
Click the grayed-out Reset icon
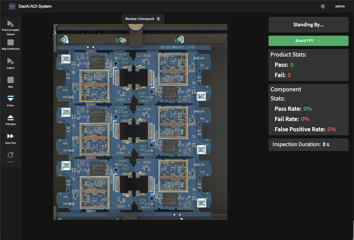click(x=11, y=155)
